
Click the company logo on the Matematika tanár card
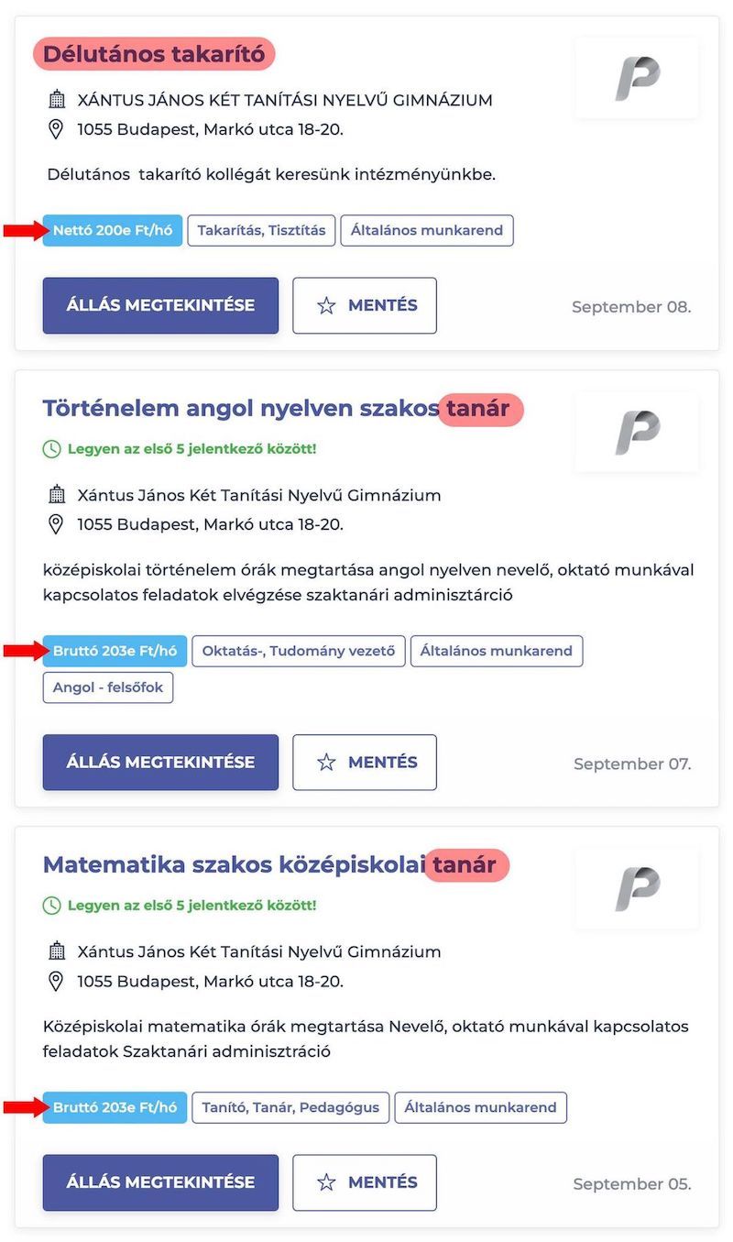click(637, 888)
